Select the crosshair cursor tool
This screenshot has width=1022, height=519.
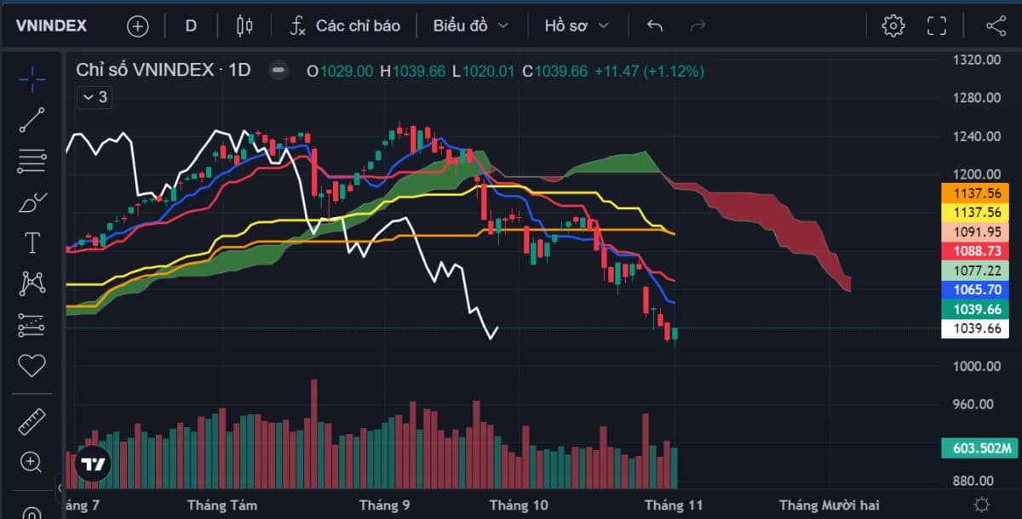[32, 79]
